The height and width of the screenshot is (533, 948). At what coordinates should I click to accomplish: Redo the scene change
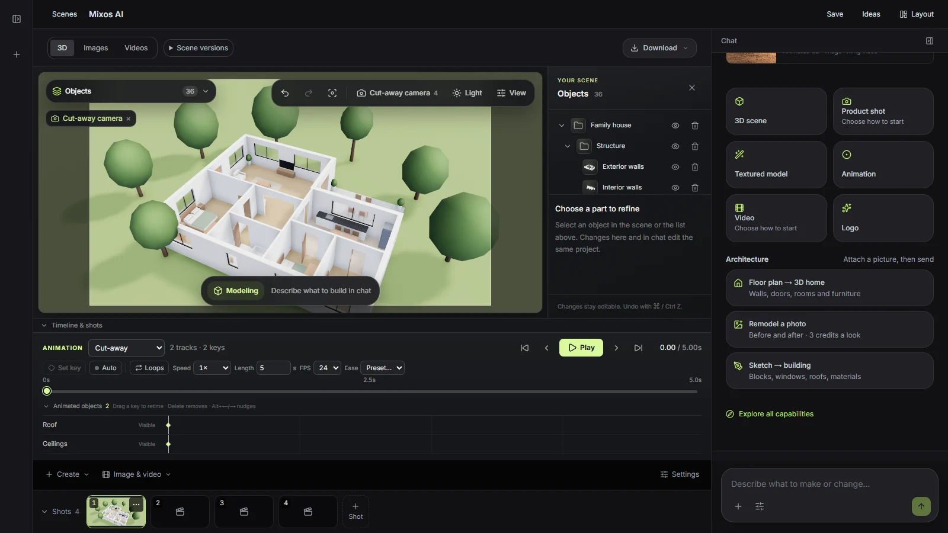(x=309, y=93)
